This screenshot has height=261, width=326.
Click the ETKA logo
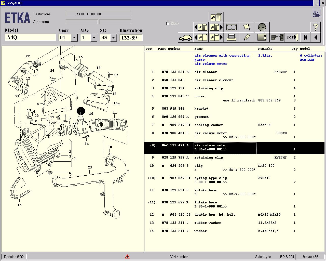pos(17,18)
